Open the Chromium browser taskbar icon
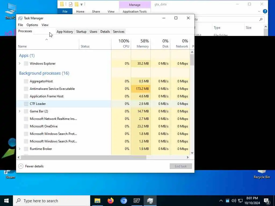 pyautogui.click(x=124, y=201)
